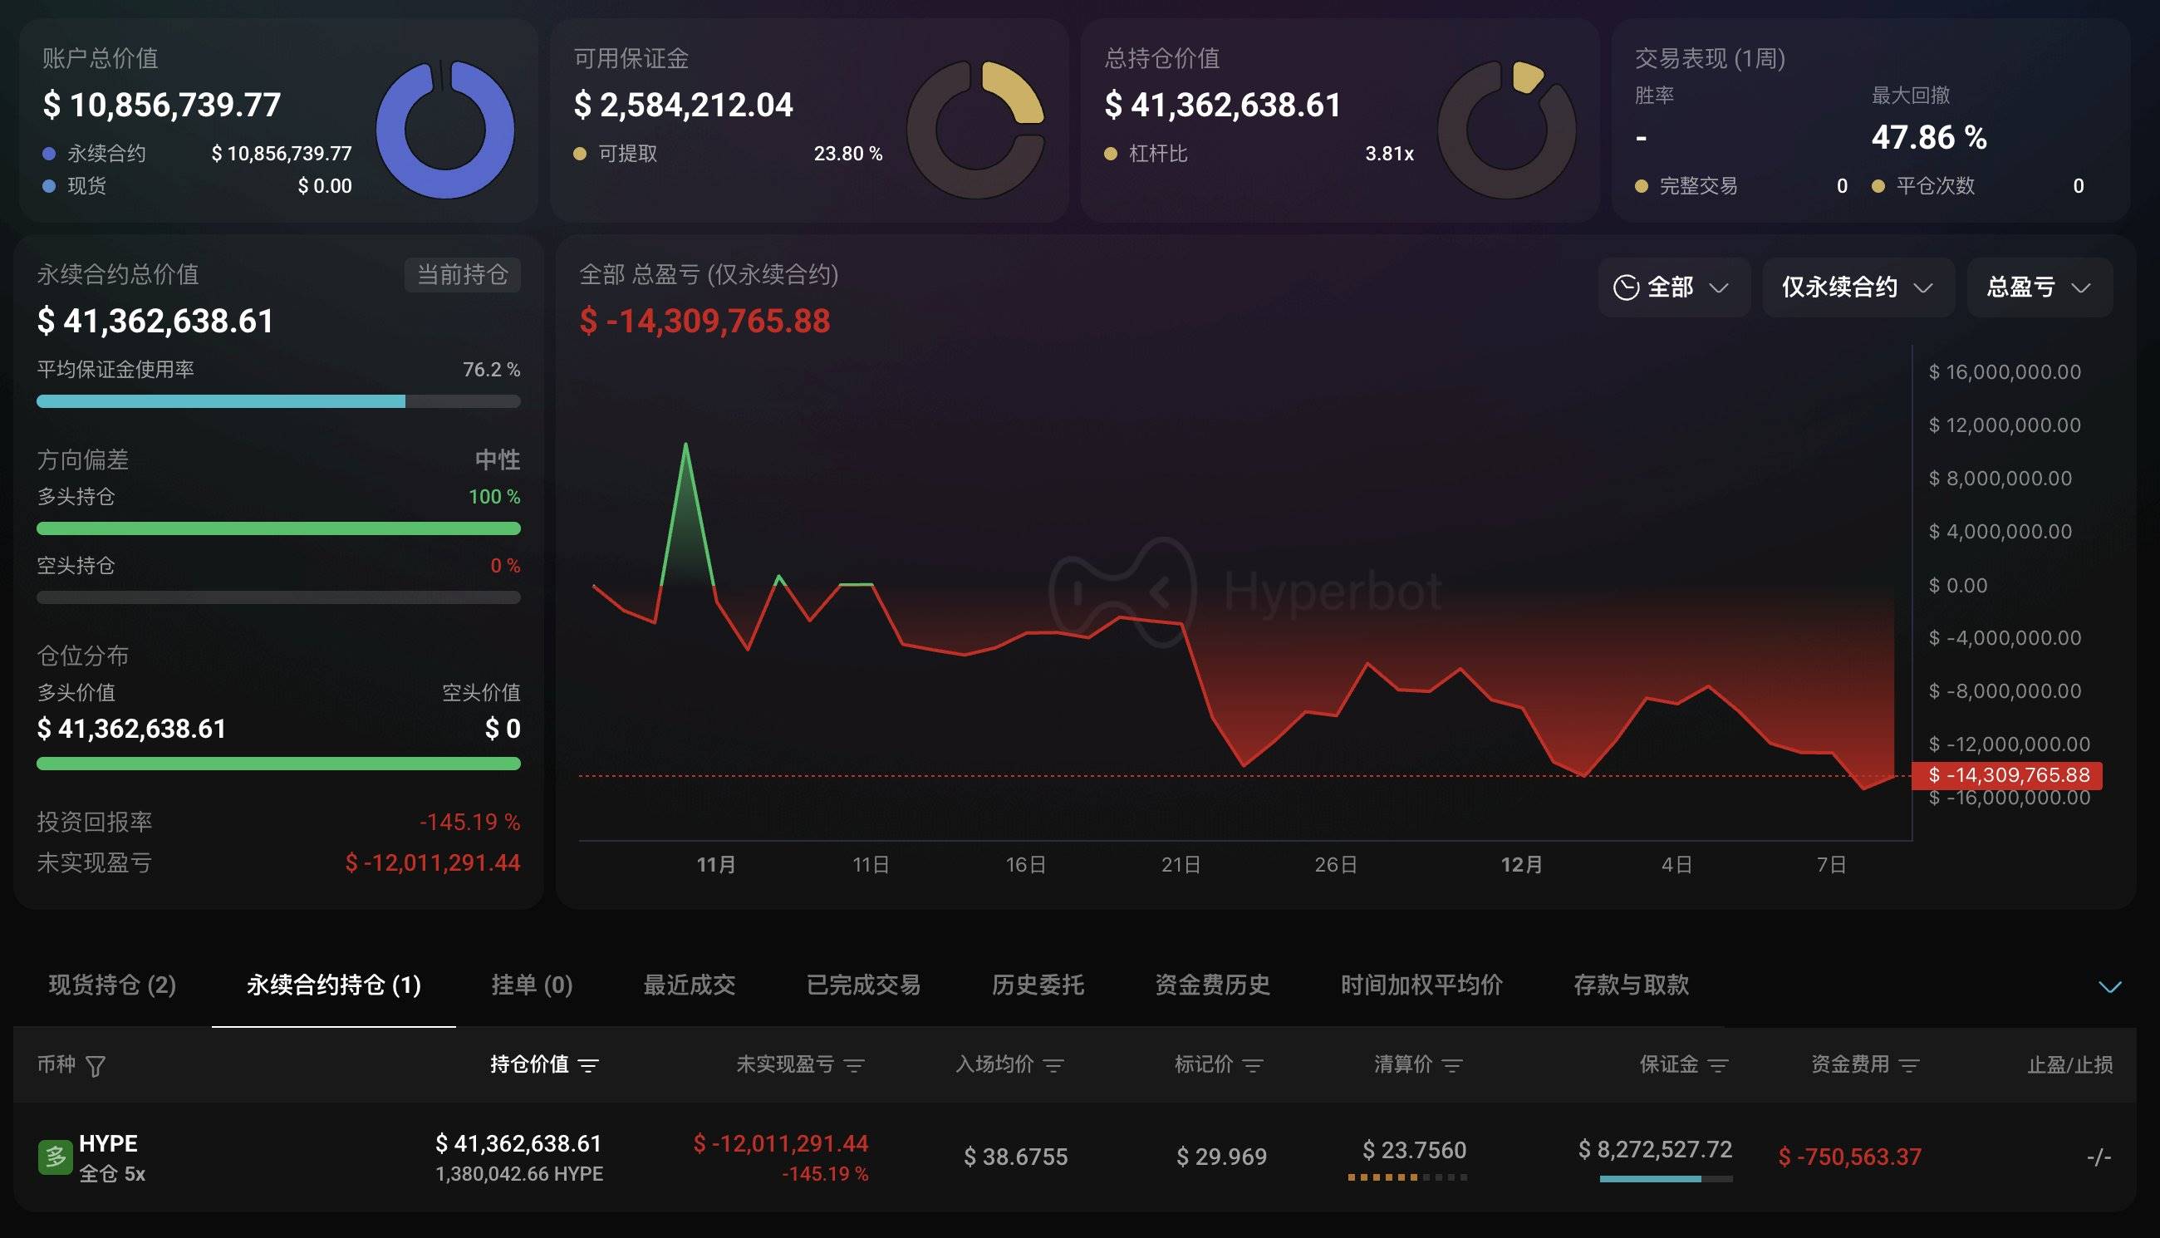Image resolution: width=2160 pixels, height=1238 pixels.
Task: Collapse the positions panel with blue chevron
Action: pyautogui.click(x=2109, y=986)
